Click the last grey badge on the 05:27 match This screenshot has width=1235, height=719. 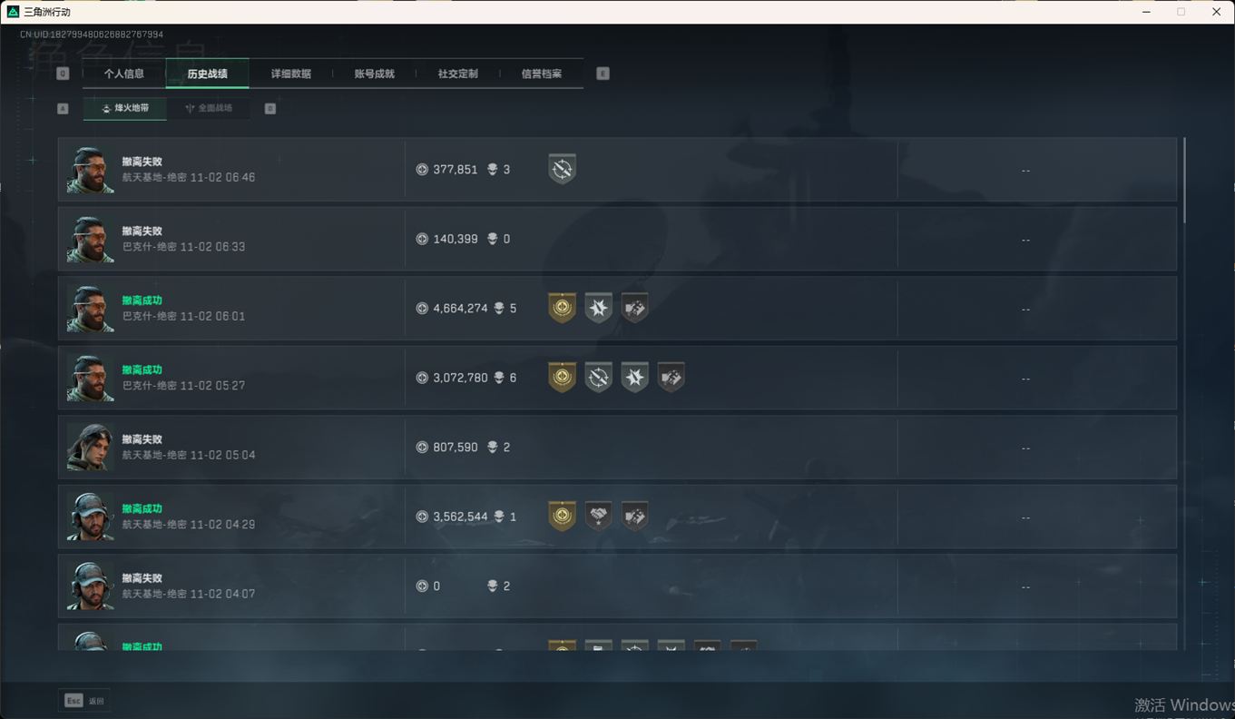(x=671, y=378)
